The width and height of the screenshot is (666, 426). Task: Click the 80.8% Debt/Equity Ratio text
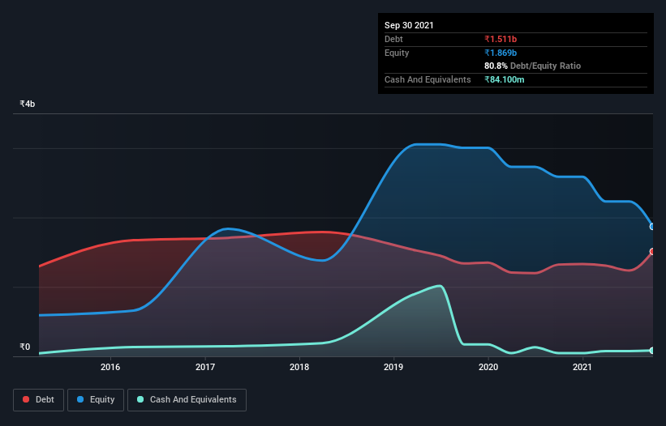click(533, 66)
